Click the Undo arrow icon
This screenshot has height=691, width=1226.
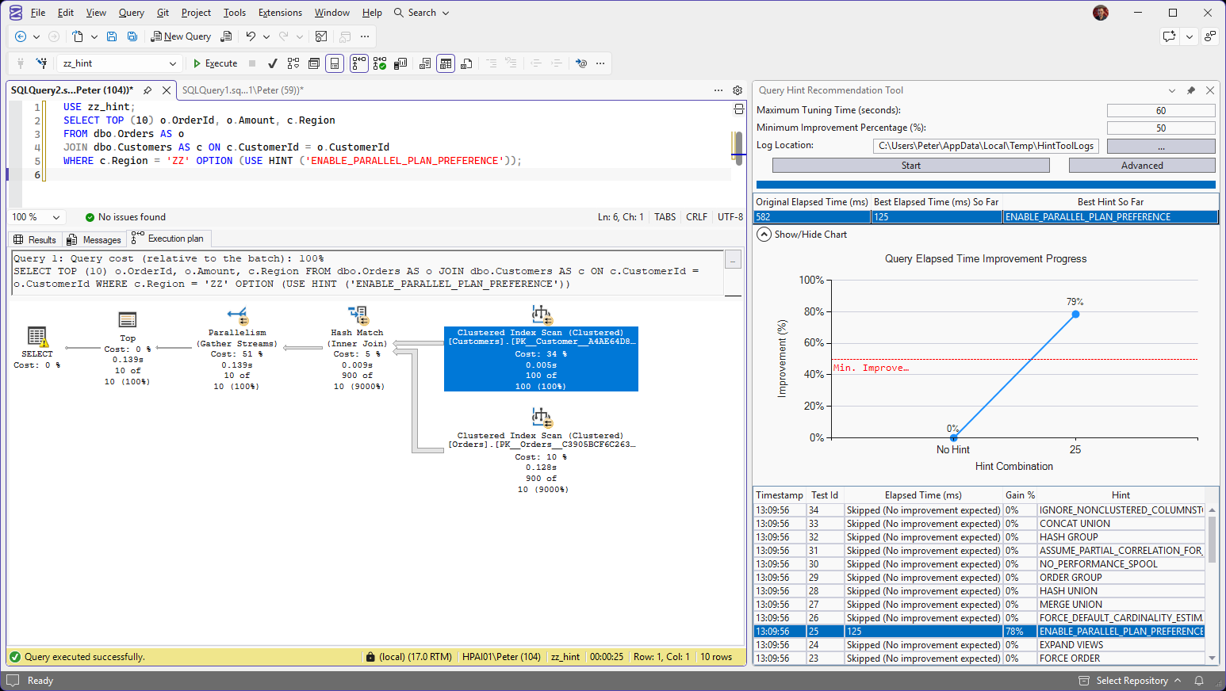click(x=251, y=36)
